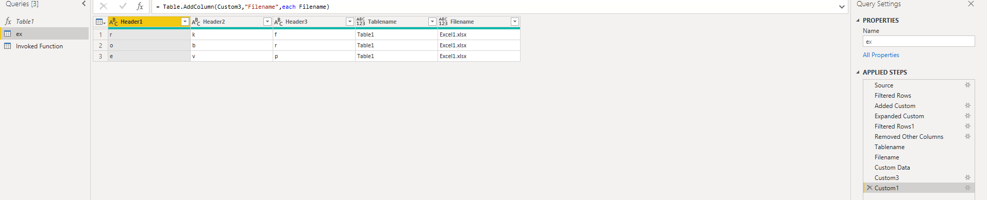Click Excel1.xlsx cell in row 3
The image size is (987, 200).
pos(479,56)
